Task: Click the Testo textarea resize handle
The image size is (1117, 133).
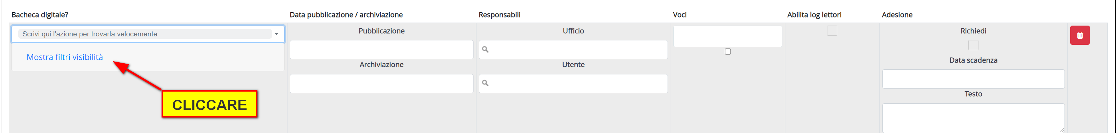Action: click(1061, 130)
